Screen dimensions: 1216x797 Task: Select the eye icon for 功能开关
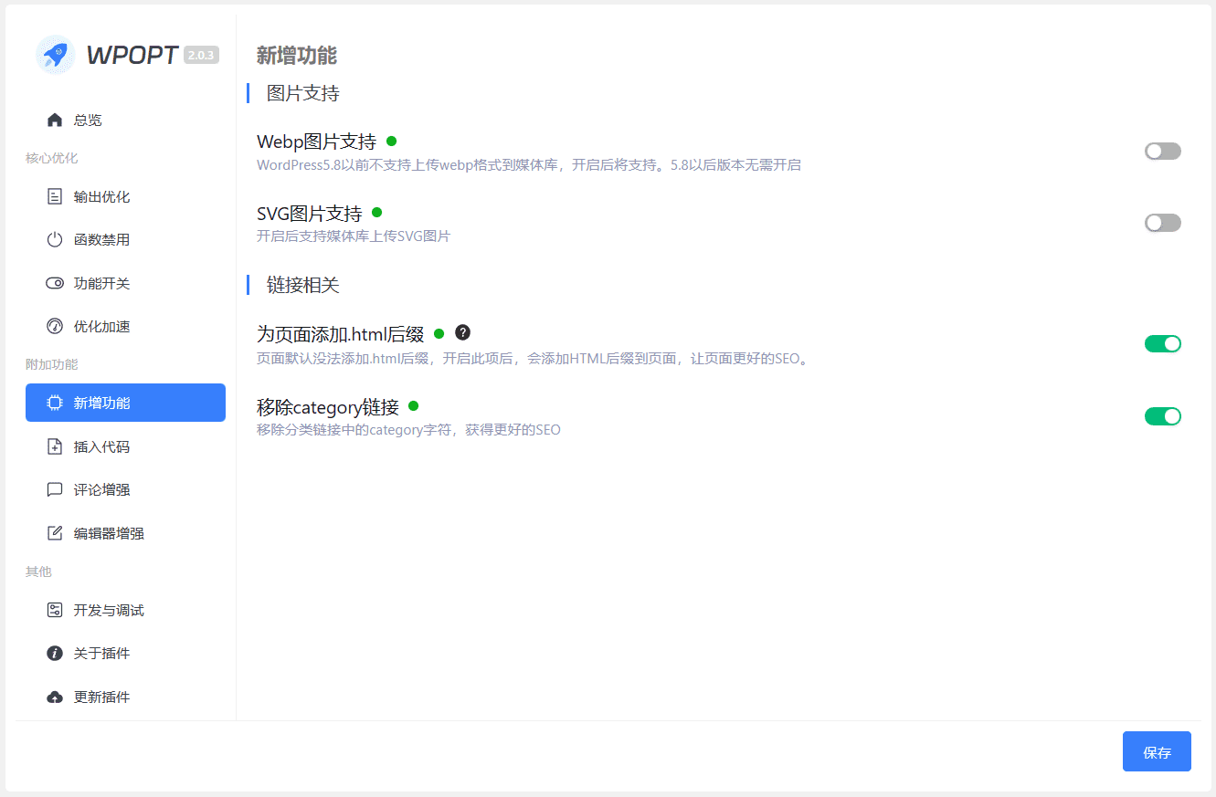click(x=57, y=283)
